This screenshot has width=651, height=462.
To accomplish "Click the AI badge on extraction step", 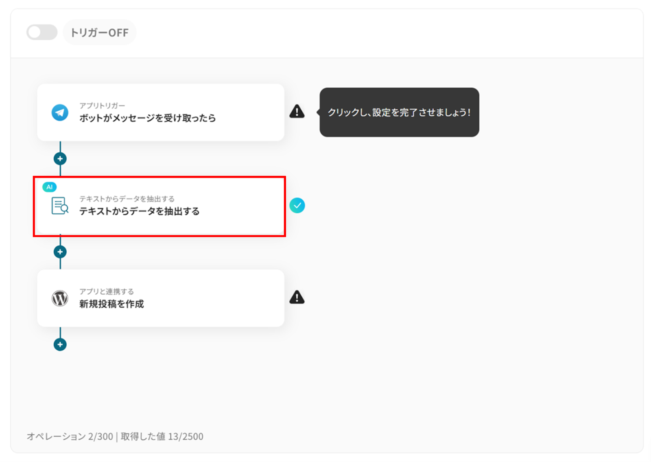I will coord(49,187).
